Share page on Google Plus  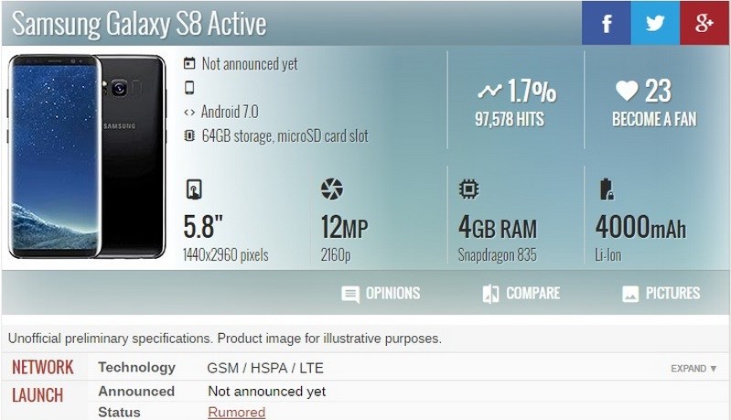(x=704, y=23)
